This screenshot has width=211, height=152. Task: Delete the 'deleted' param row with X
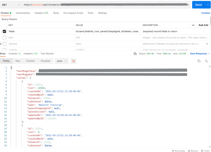(207, 44)
